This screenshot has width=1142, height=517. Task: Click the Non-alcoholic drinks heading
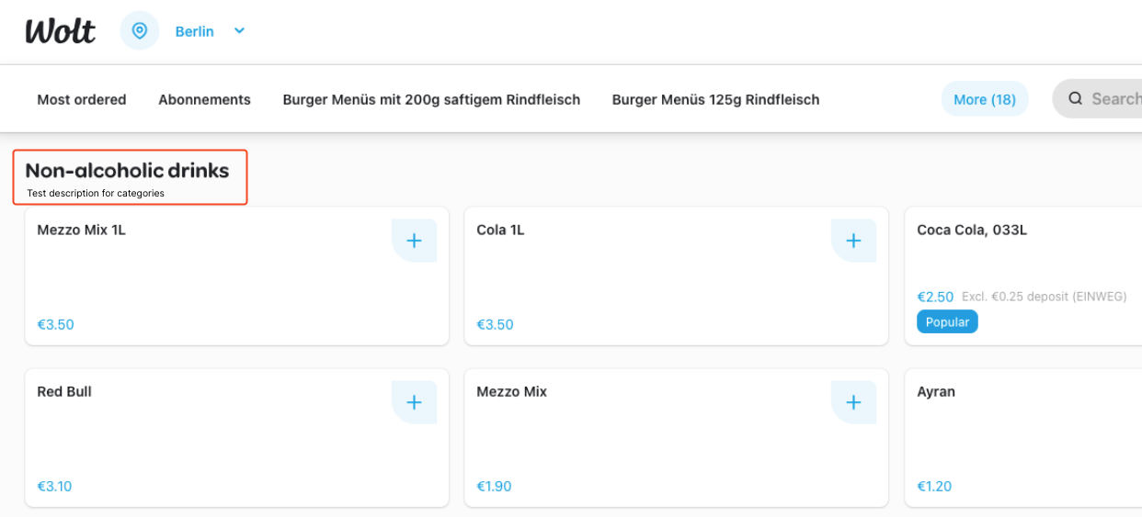point(127,170)
